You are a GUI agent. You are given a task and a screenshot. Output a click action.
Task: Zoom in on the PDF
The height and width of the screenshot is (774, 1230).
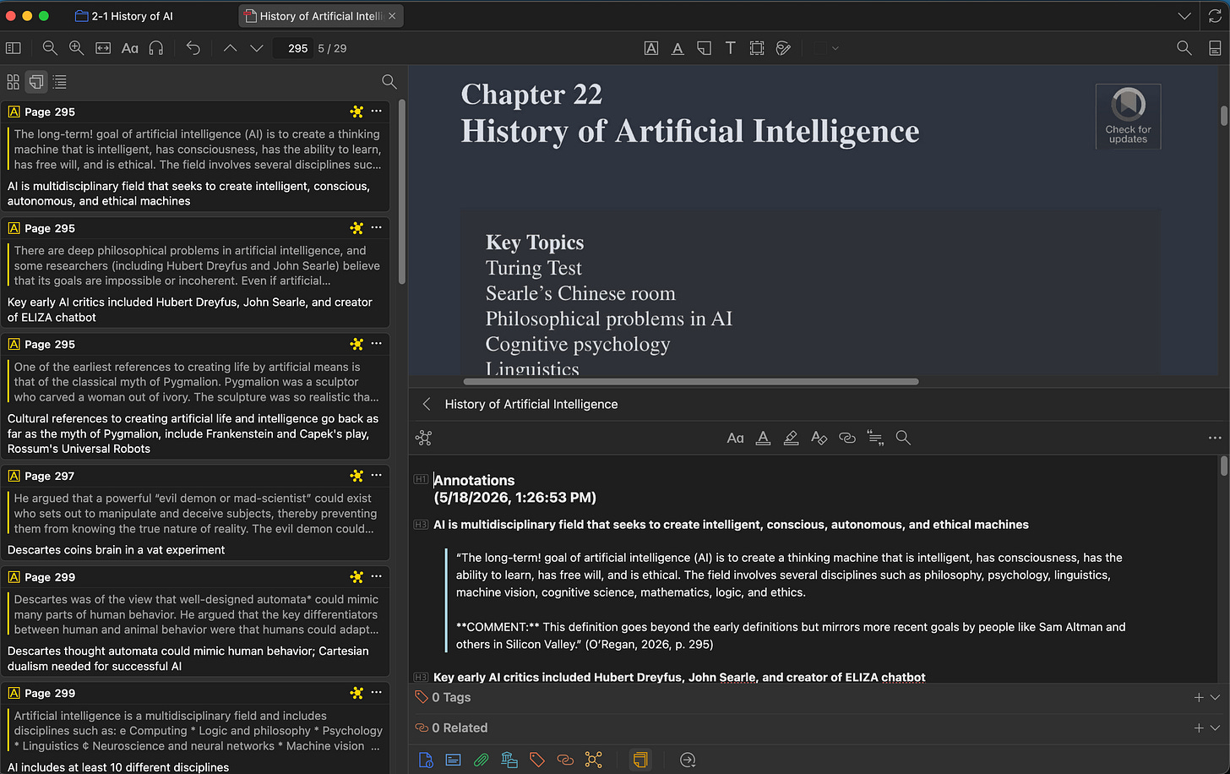click(76, 48)
